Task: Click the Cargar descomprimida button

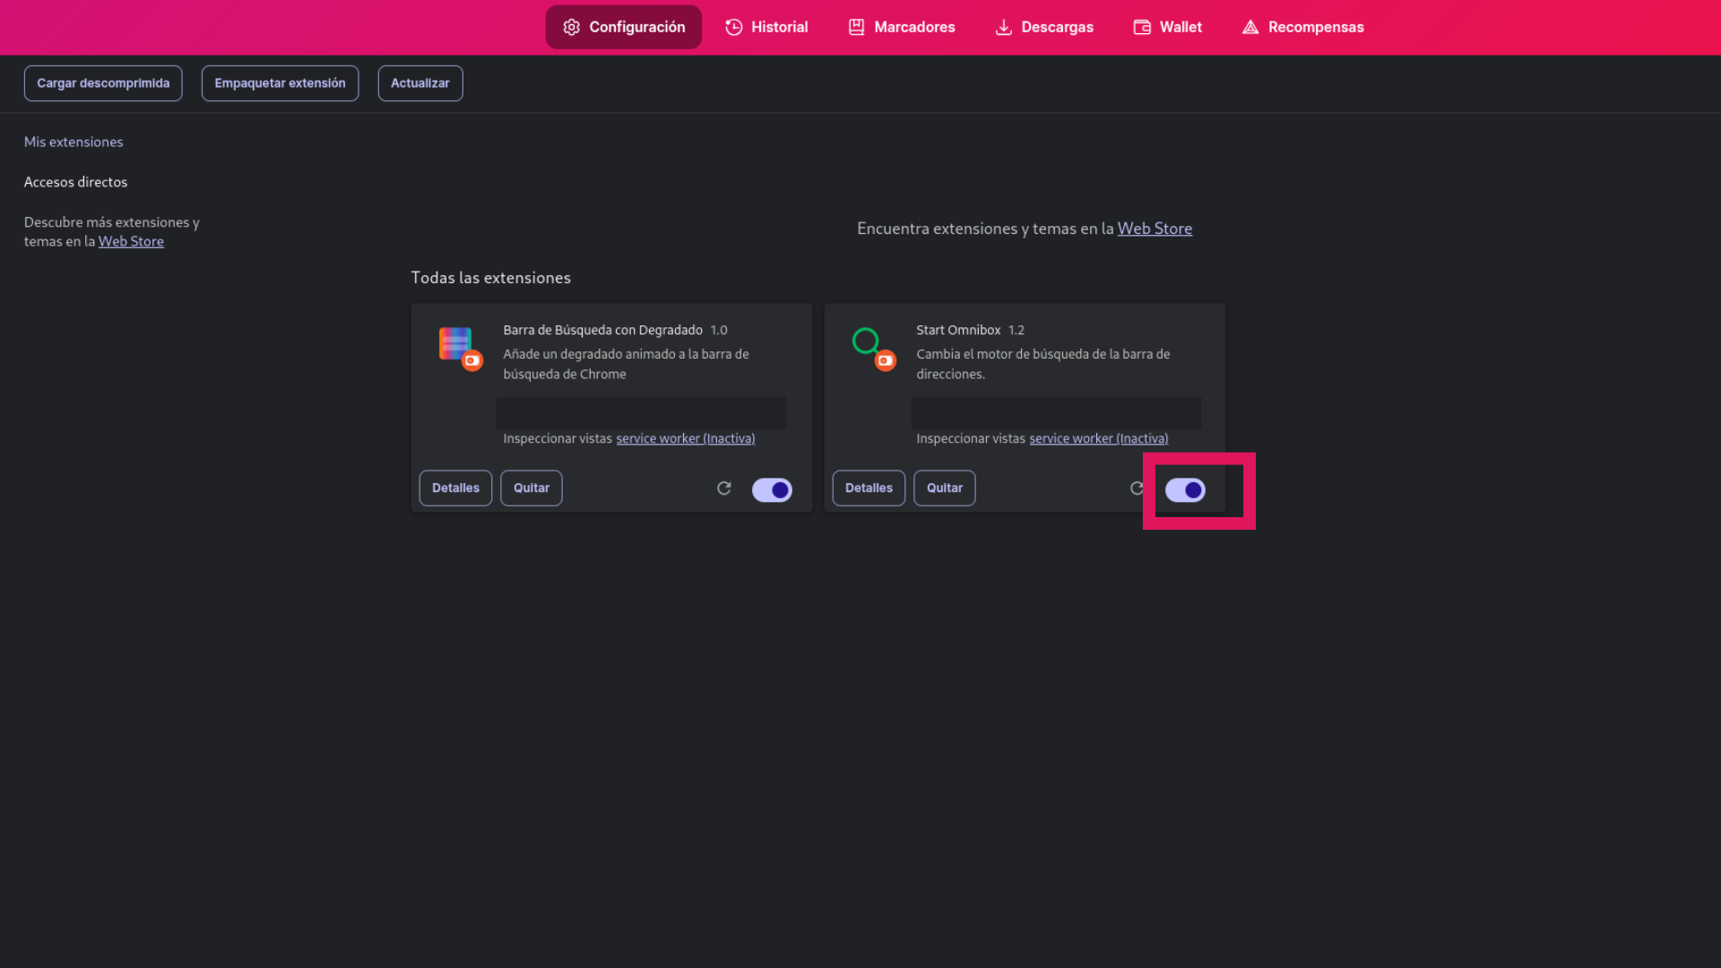Action: [102, 82]
